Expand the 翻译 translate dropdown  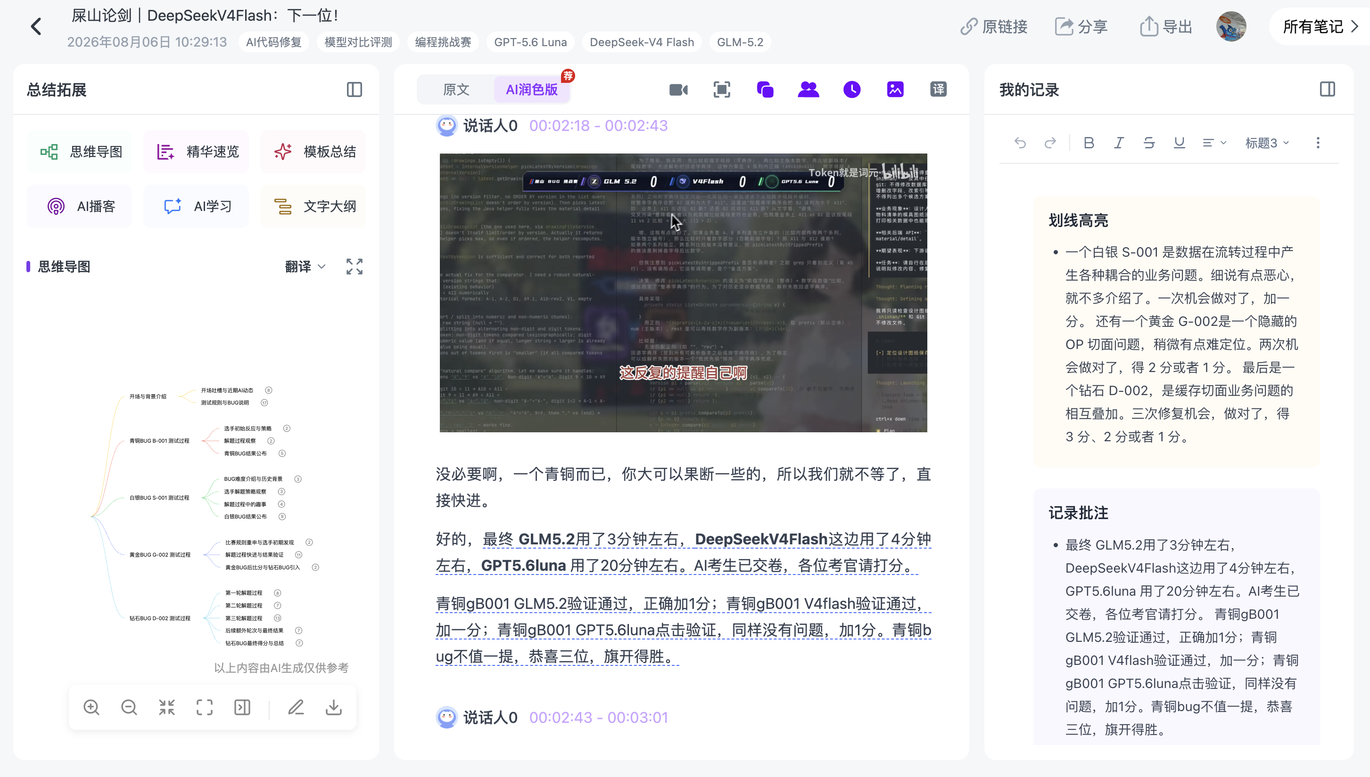coord(305,266)
